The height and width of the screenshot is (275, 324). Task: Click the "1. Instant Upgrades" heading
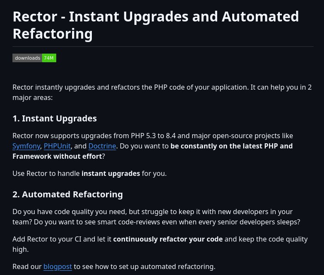pos(55,118)
